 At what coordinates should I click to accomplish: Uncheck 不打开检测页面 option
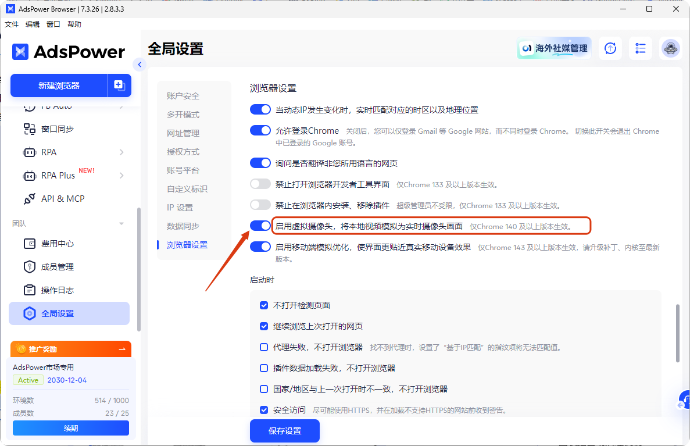point(264,304)
